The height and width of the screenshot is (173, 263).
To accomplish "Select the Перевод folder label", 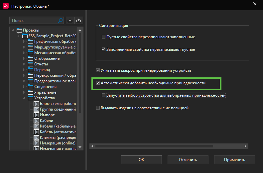I will [x=42, y=70].
